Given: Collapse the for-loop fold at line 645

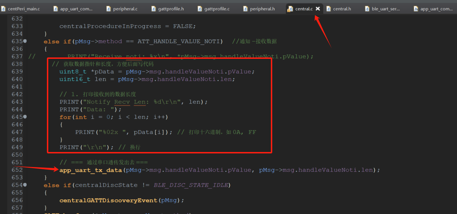Looking at the screenshot, I should click(25, 117).
